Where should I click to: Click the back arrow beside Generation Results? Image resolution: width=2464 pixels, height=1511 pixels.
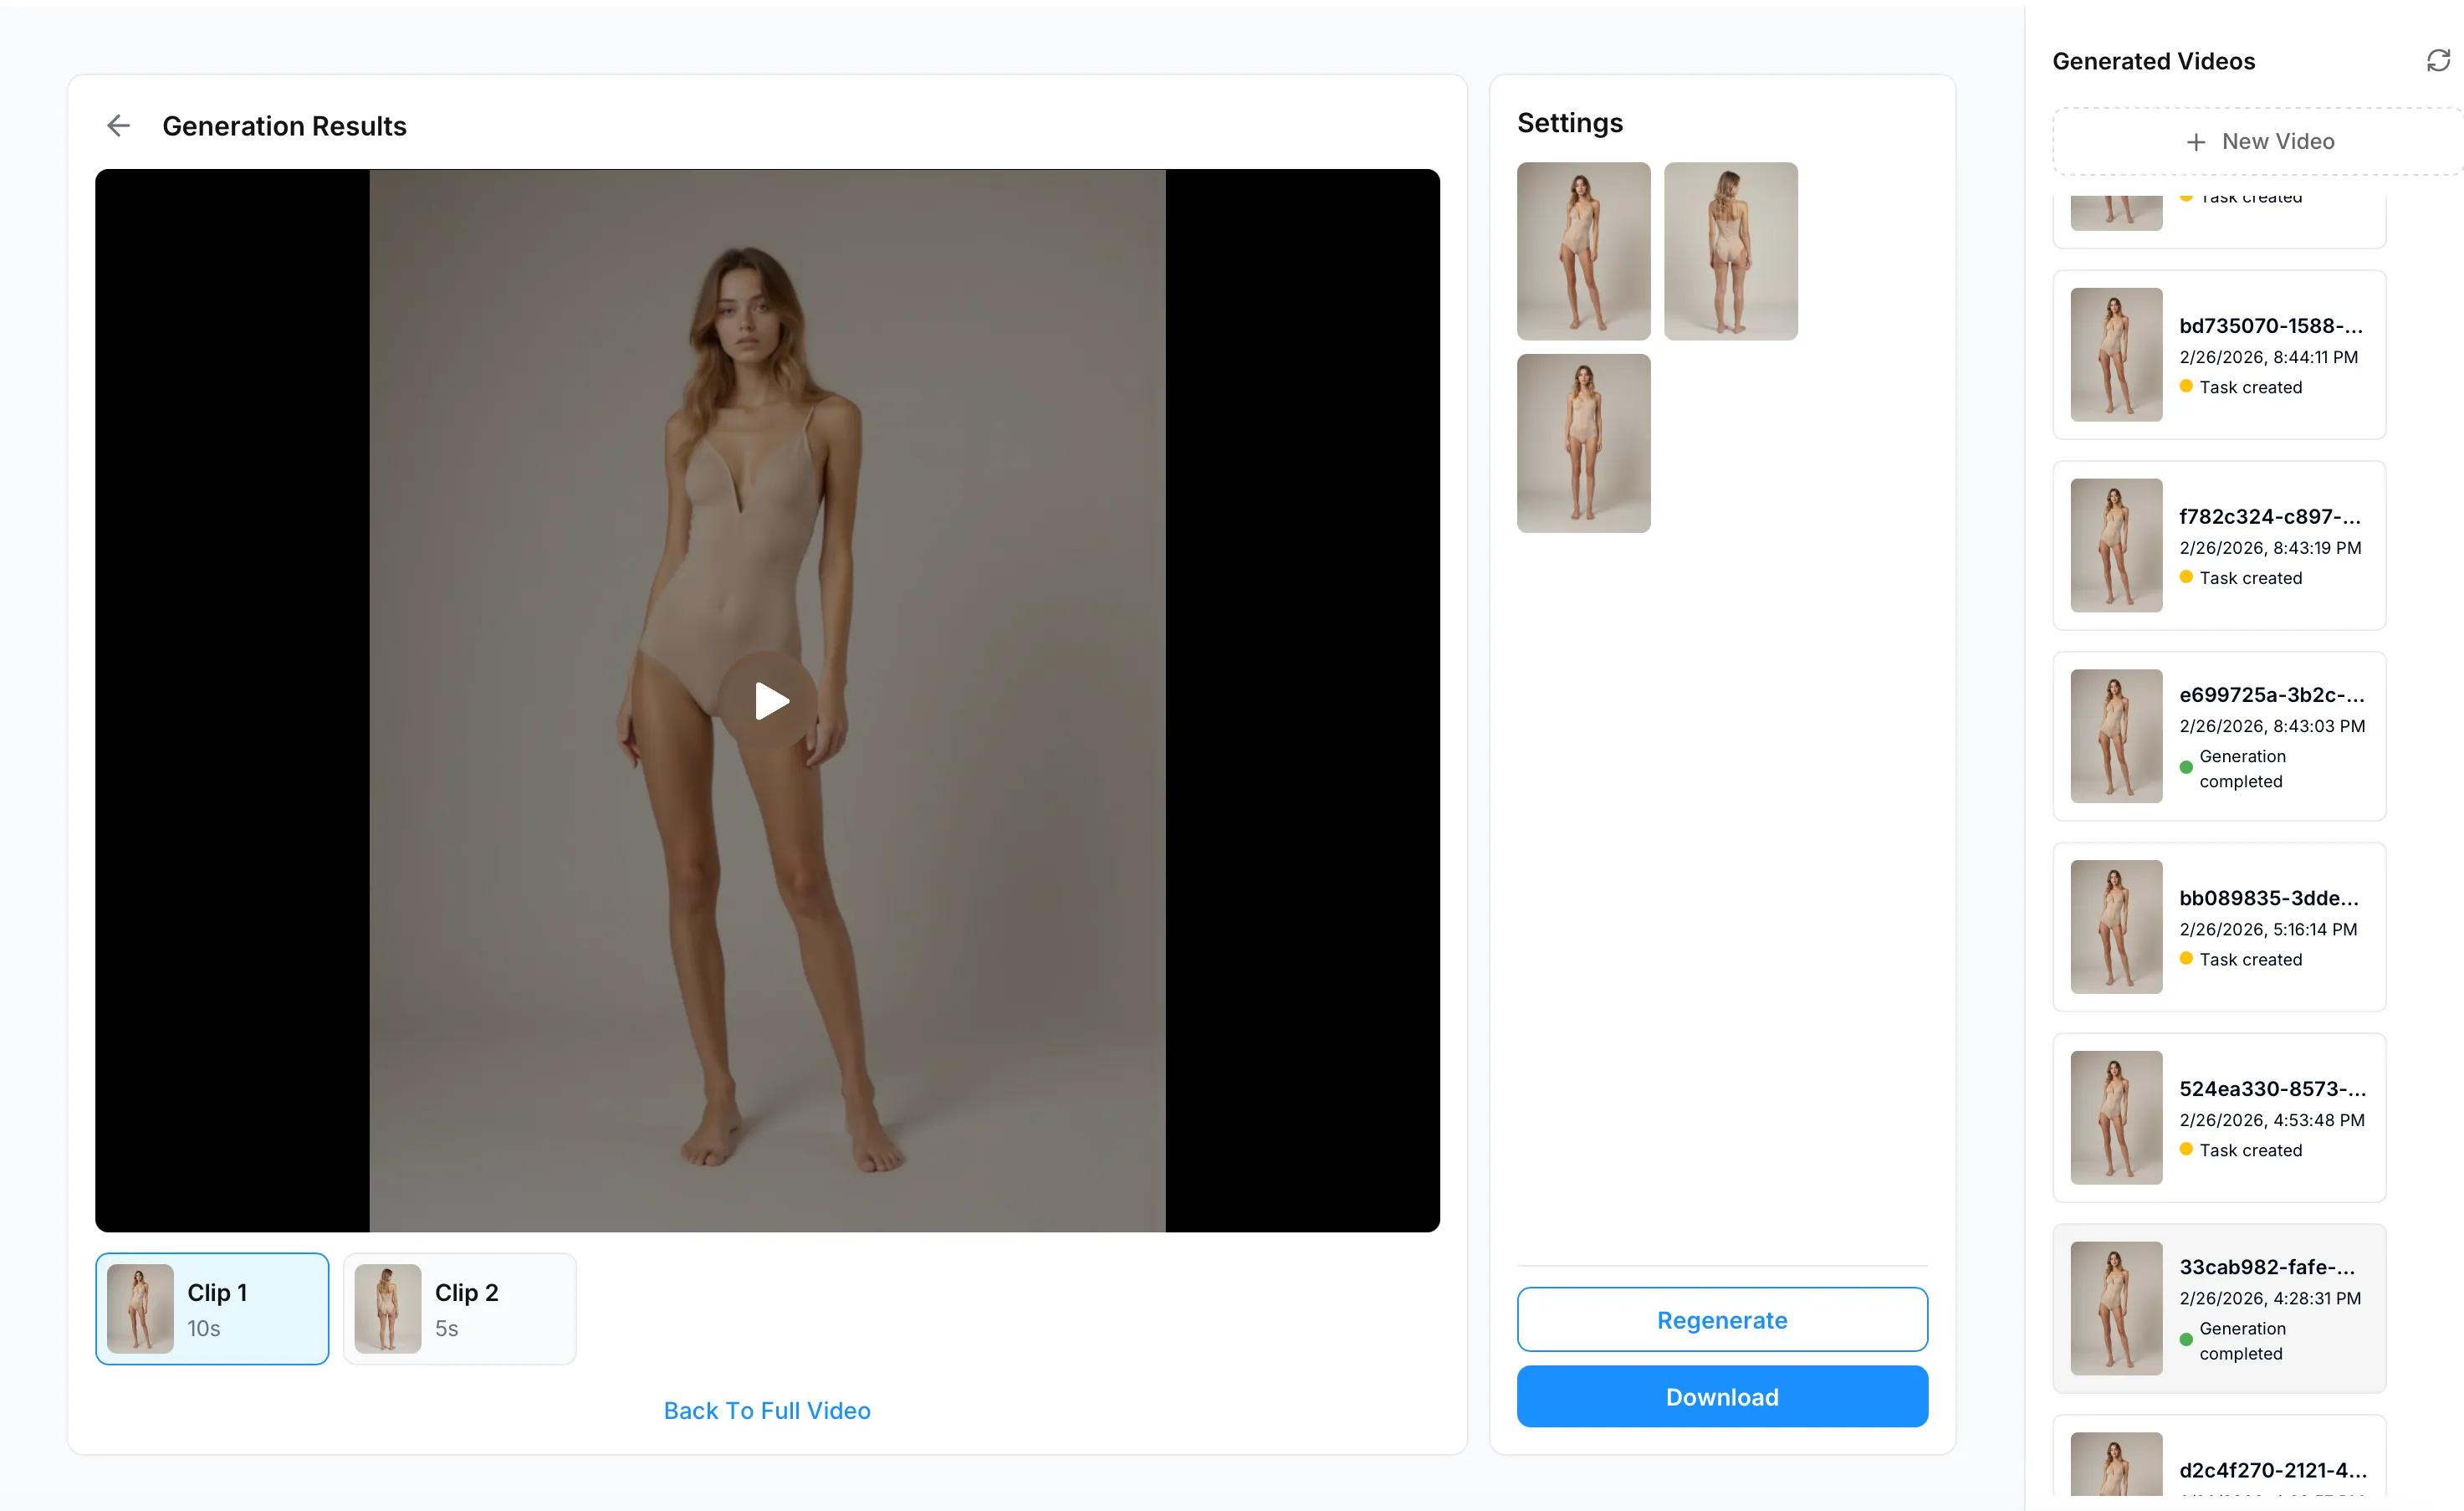coord(118,125)
